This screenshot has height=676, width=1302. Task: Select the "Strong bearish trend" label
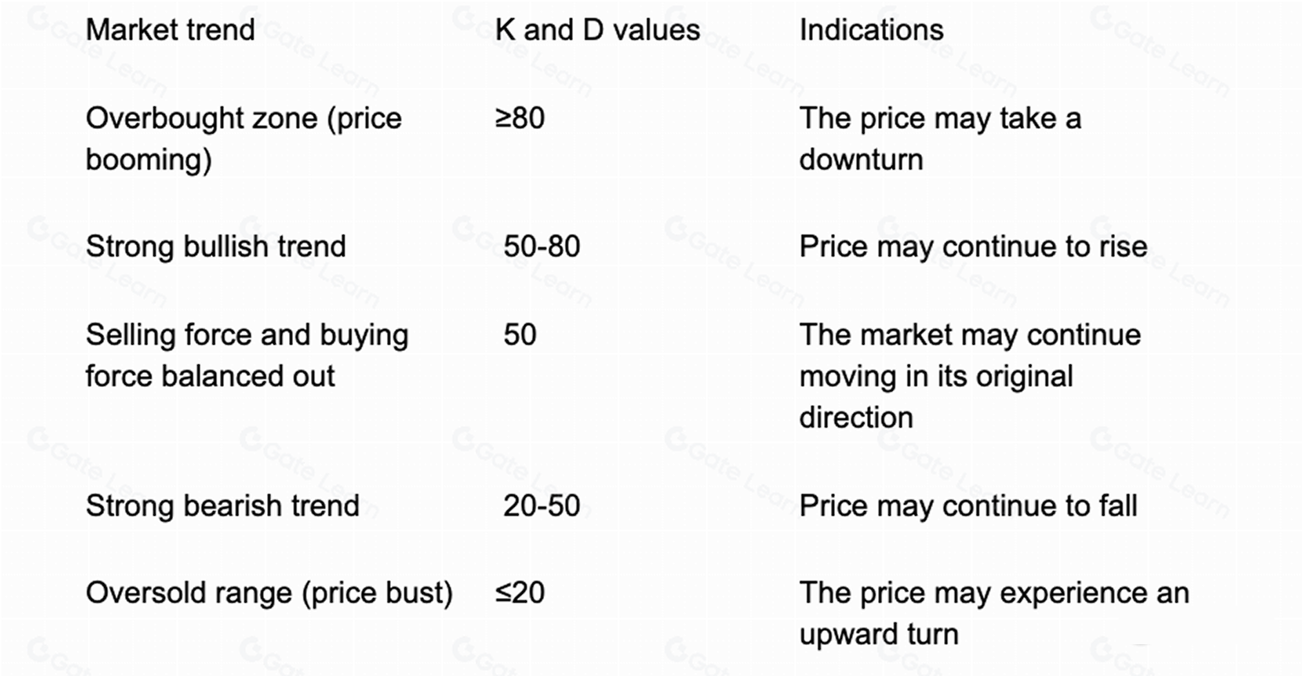coord(223,506)
